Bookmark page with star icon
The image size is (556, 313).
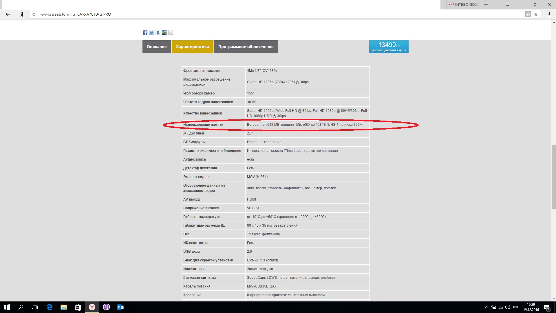click(536, 14)
